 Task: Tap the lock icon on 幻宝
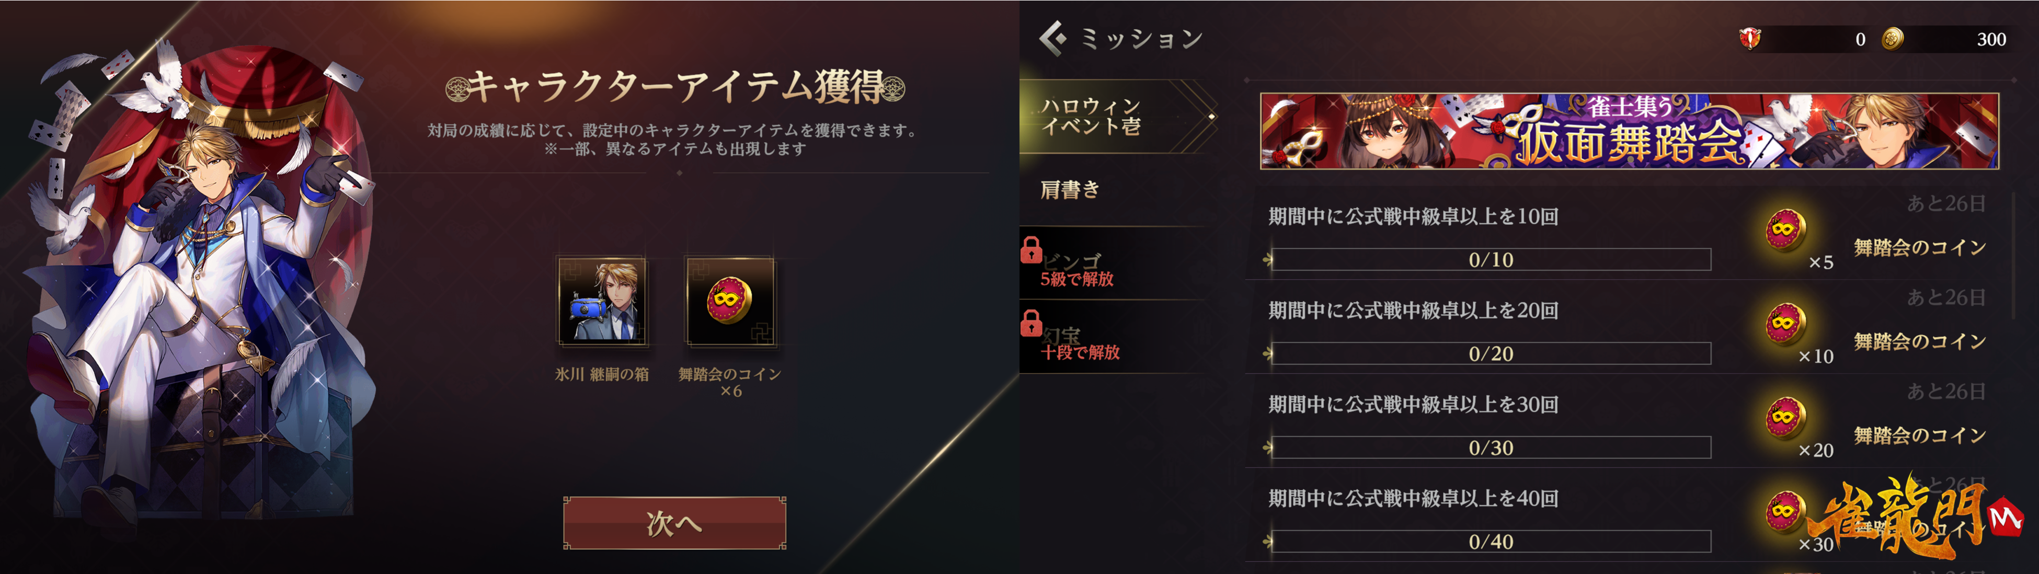click(x=1030, y=322)
